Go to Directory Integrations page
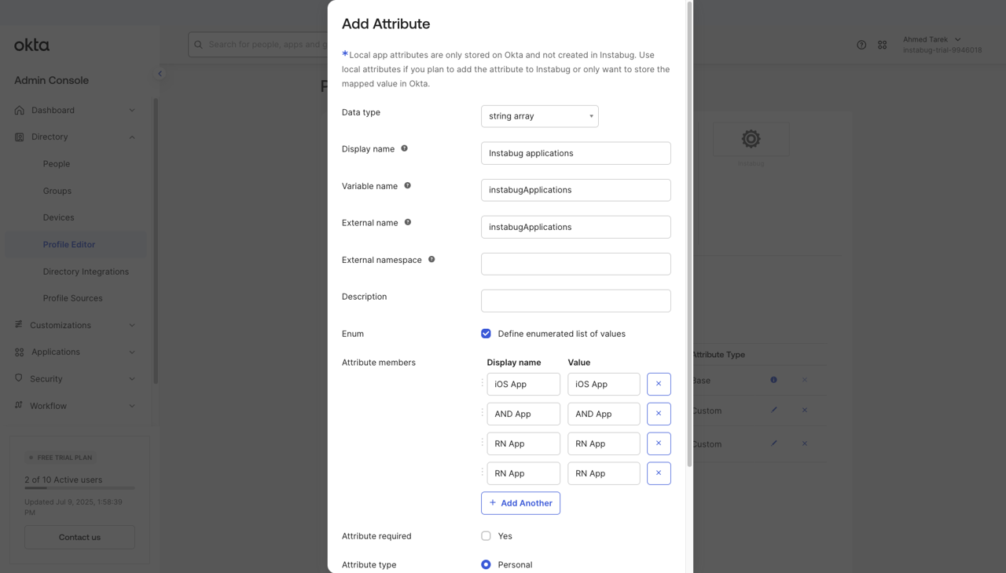 [86, 272]
